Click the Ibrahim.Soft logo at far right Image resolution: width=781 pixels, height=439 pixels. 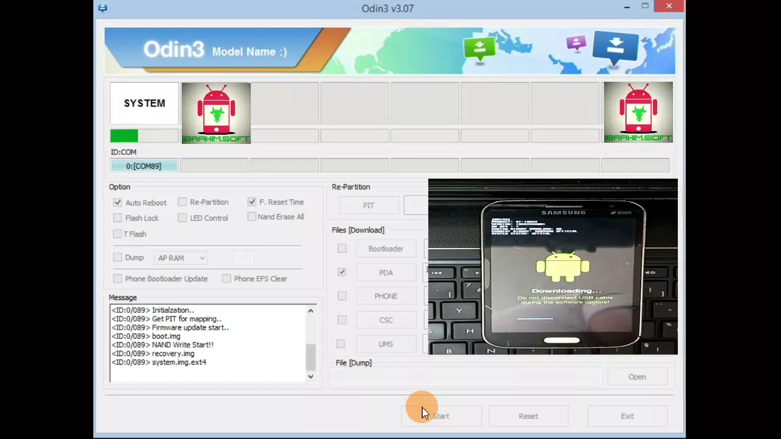pyautogui.click(x=638, y=113)
